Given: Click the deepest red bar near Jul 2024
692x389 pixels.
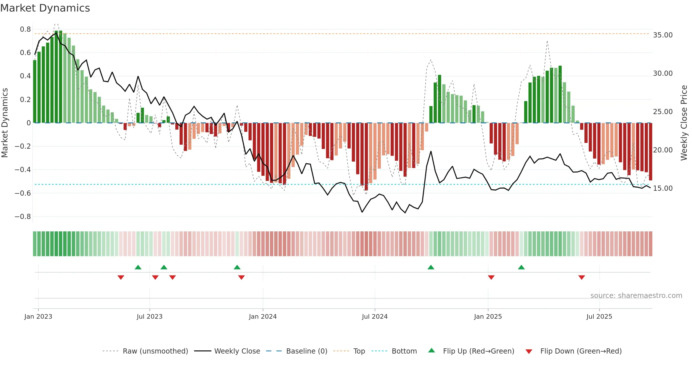Looking at the screenshot, I should [366, 157].
